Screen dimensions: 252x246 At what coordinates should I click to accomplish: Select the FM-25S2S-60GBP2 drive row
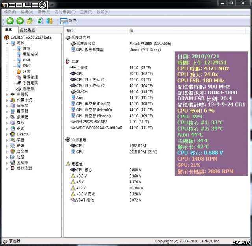(110, 122)
